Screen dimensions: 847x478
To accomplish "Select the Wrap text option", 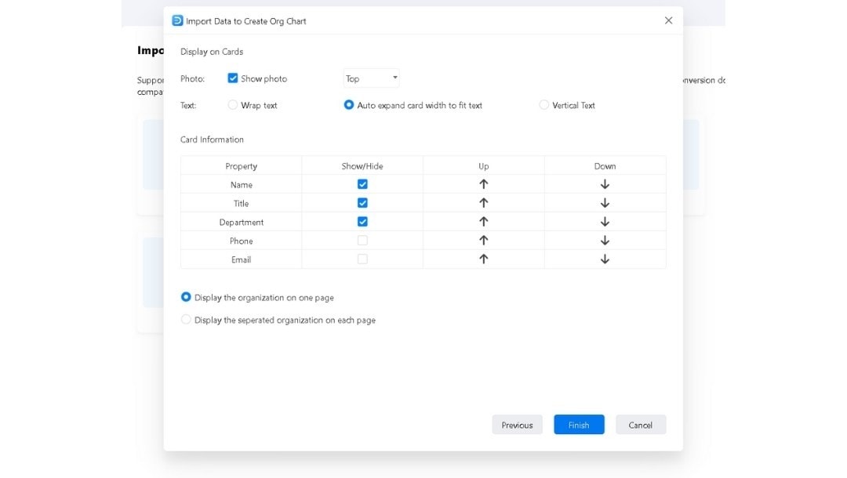I will (x=233, y=105).
